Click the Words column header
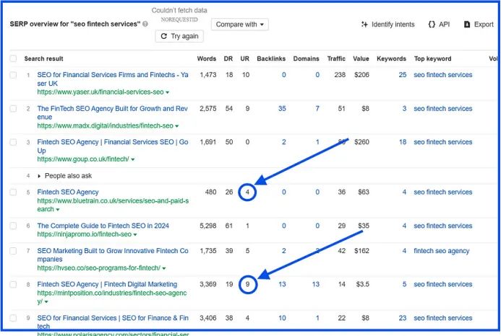 point(207,58)
